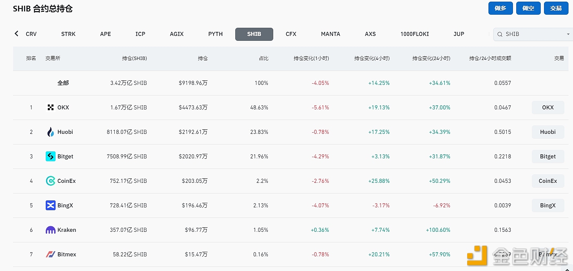This screenshot has width=573, height=271.
Task: Click the OKX trade button
Action: coord(548,108)
